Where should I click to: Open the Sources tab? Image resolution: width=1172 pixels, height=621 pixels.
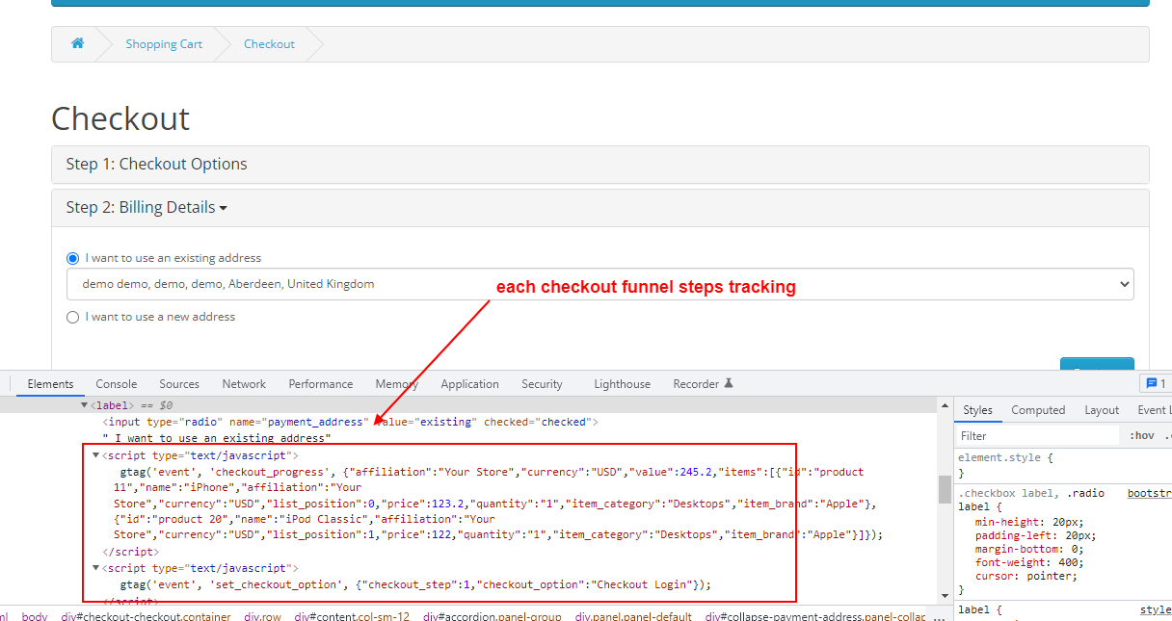(x=179, y=383)
